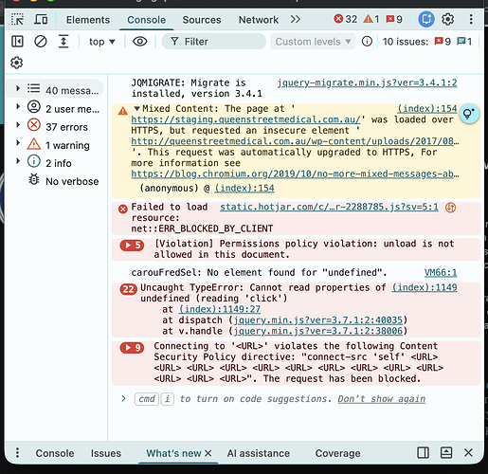Open the Console tab in the bottom drawer
This screenshot has width=488, height=474.
point(55,453)
